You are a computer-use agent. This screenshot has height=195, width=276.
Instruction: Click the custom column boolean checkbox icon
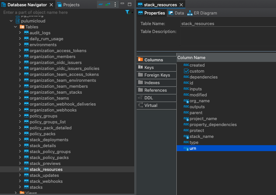click(x=186, y=71)
